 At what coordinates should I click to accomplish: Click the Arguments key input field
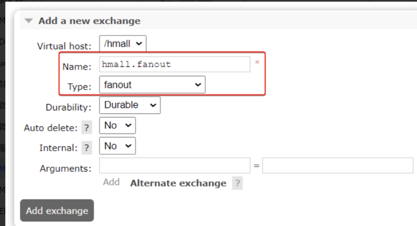[x=174, y=166]
